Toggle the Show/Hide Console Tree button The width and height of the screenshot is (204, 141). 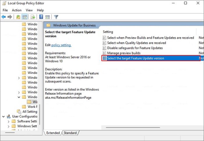[25, 17]
